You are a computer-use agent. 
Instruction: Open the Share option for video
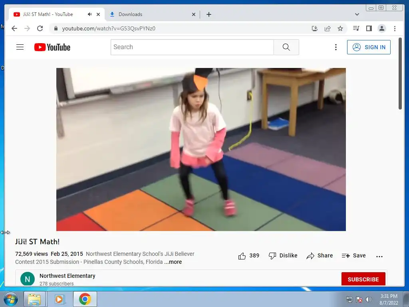coord(320,255)
